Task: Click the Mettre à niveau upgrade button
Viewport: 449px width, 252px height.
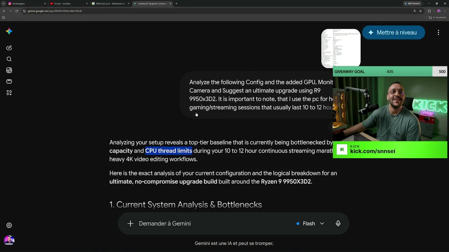Action: click(x=393, y=33)
